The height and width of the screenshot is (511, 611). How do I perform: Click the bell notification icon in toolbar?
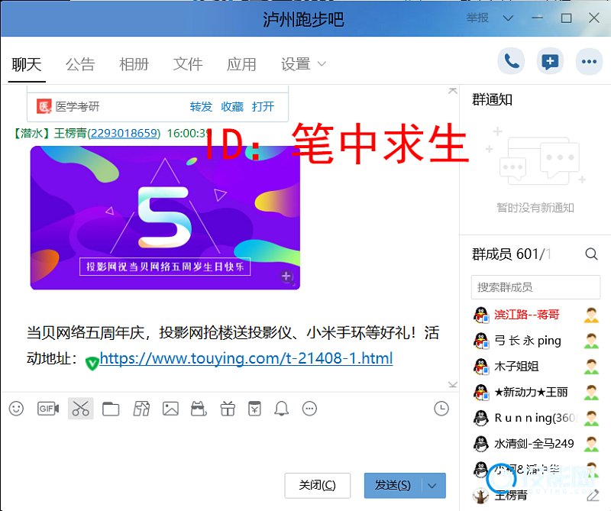[x=281, y=409]
